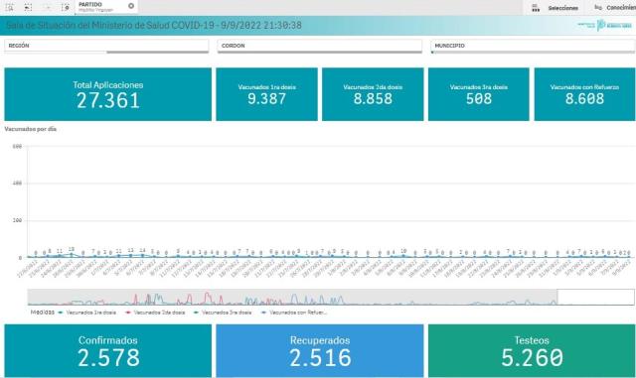The height and width of the screenshot is (378, 636).
Task: Select the Testeos KPI tile
Action: (x=532, y=351)
